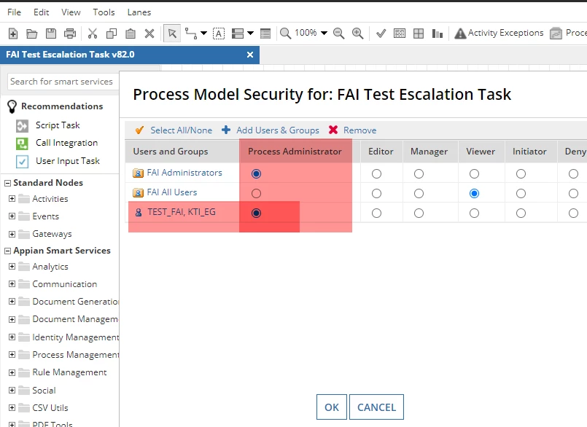
Task: Toggle the grid view icon
Action: click(x=419, y=34)
